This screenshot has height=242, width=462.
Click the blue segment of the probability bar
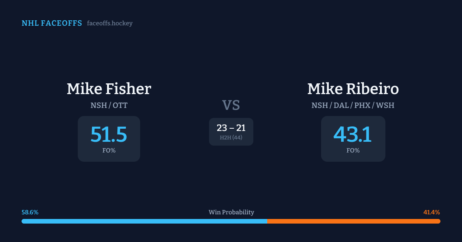(x=144, y=221)
